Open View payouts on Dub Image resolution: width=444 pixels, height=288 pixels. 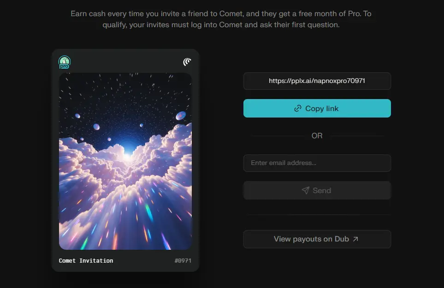(317, 239)
